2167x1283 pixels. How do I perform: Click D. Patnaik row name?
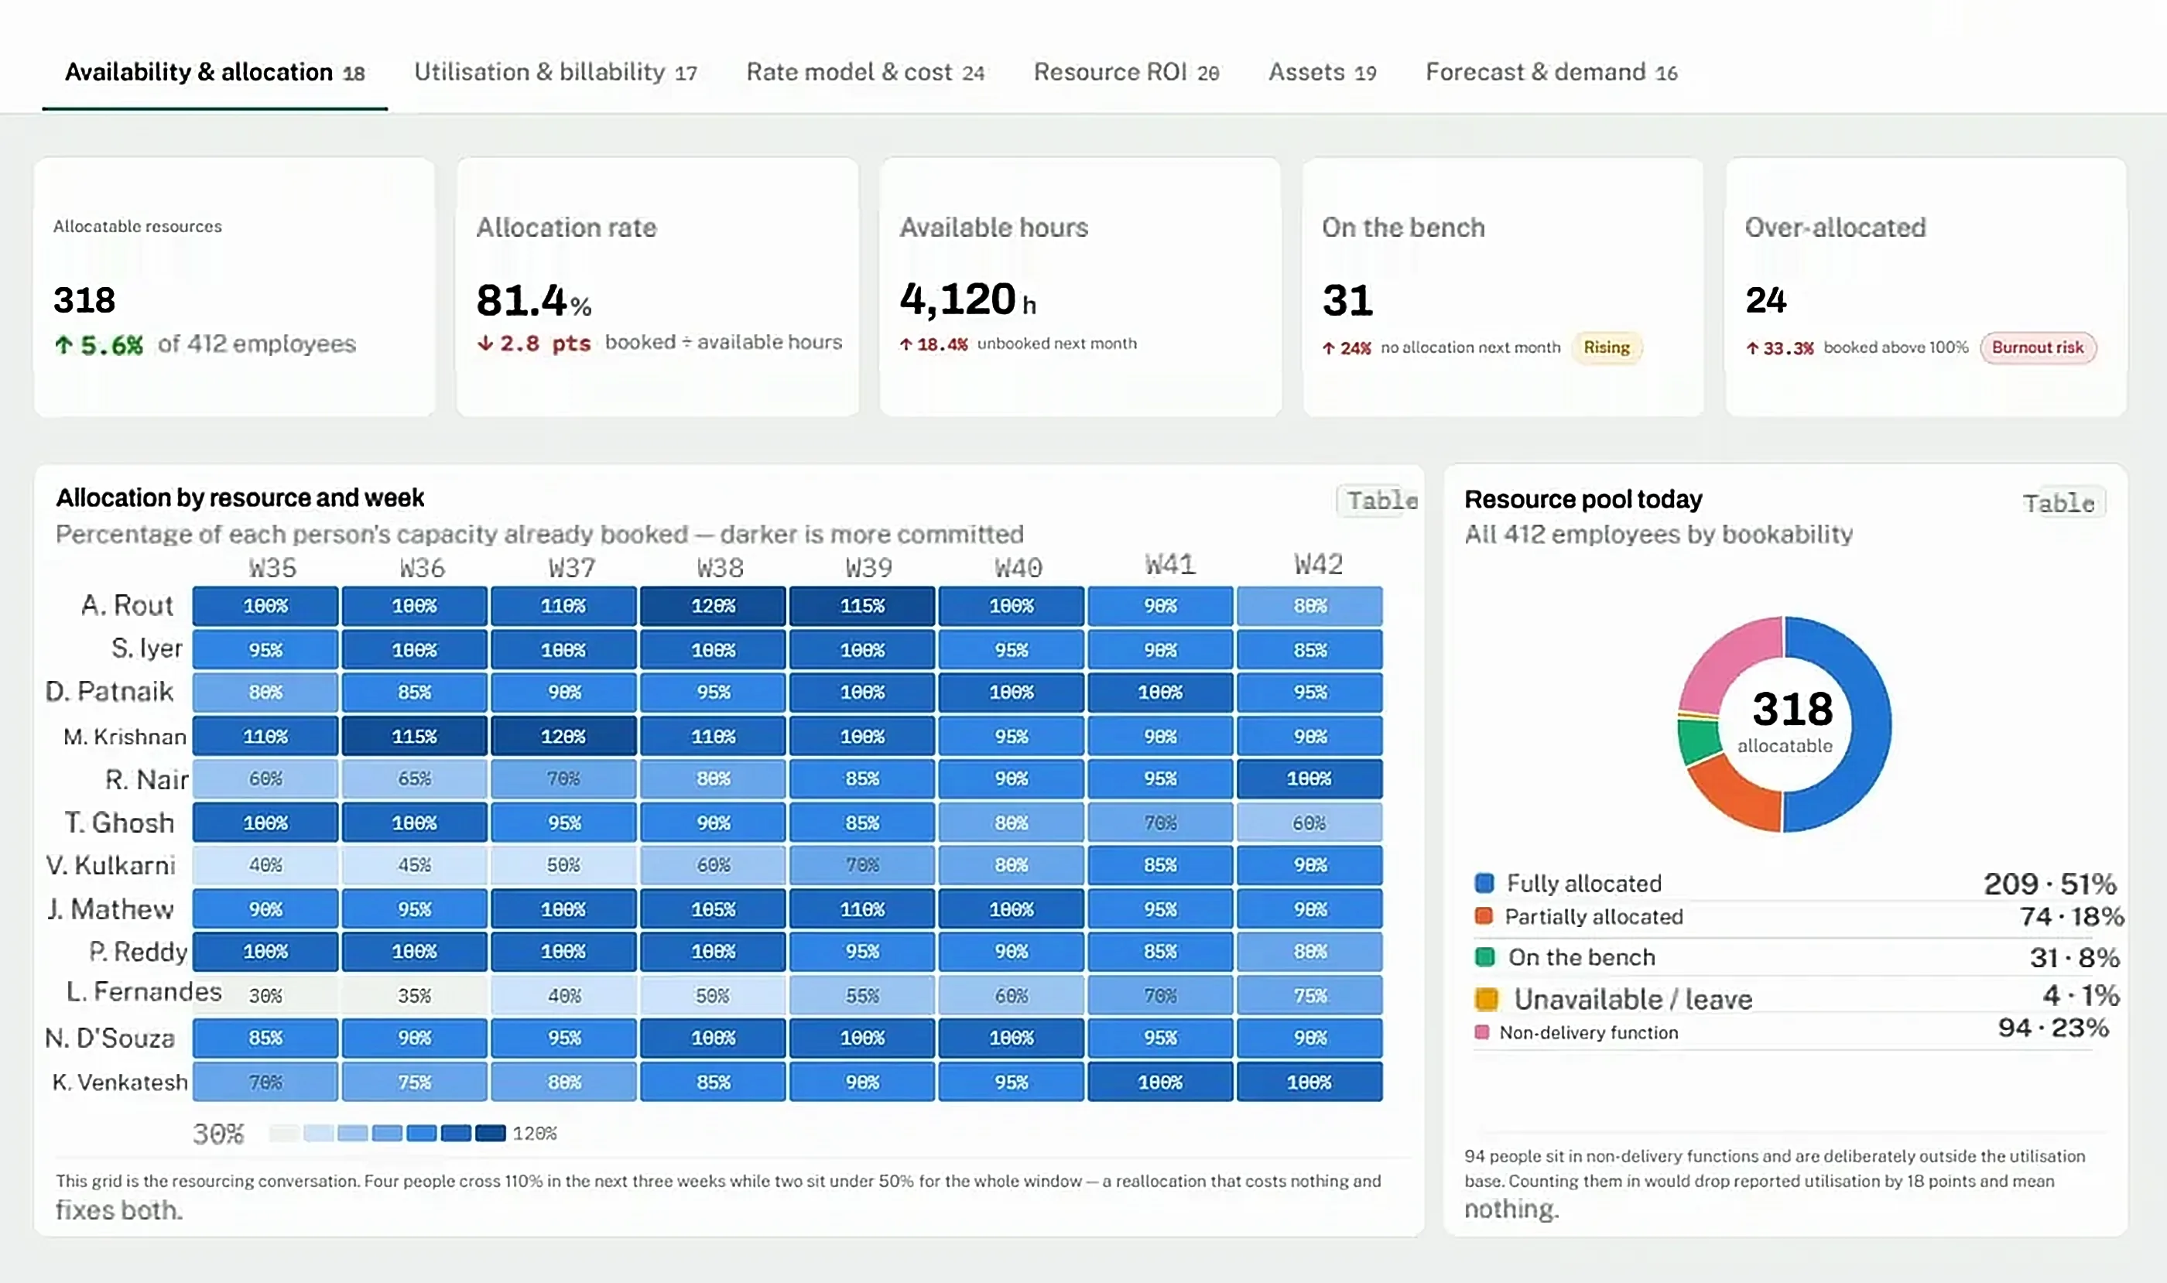[x=109, y=692]
